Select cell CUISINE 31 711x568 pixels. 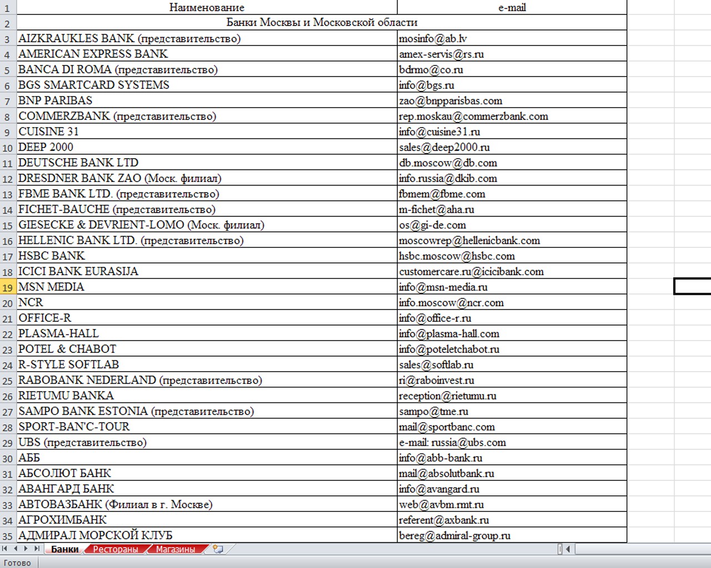tap(207, 131)
